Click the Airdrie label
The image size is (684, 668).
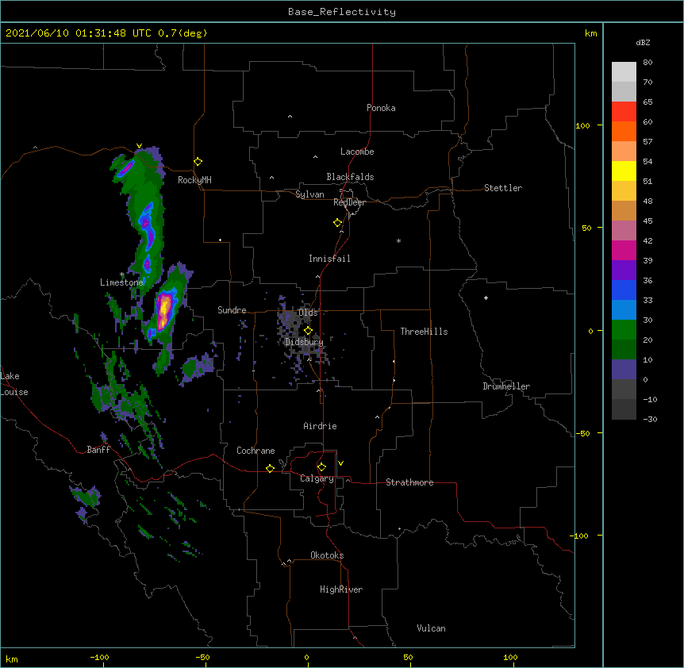[321, 426]
